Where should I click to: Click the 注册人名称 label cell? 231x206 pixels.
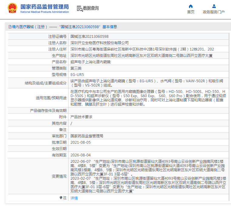pyautogui.click(x=57, y=43)
